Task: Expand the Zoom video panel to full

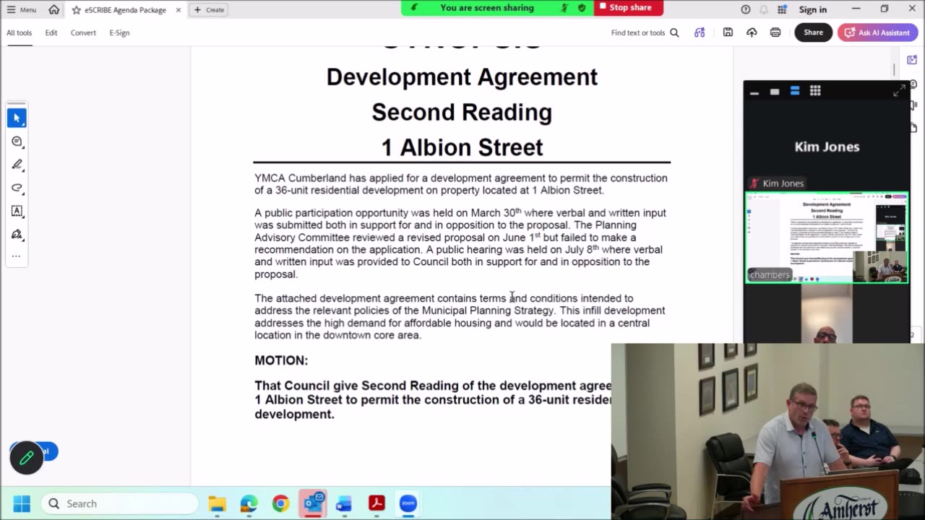Action: tap(899, 91)
